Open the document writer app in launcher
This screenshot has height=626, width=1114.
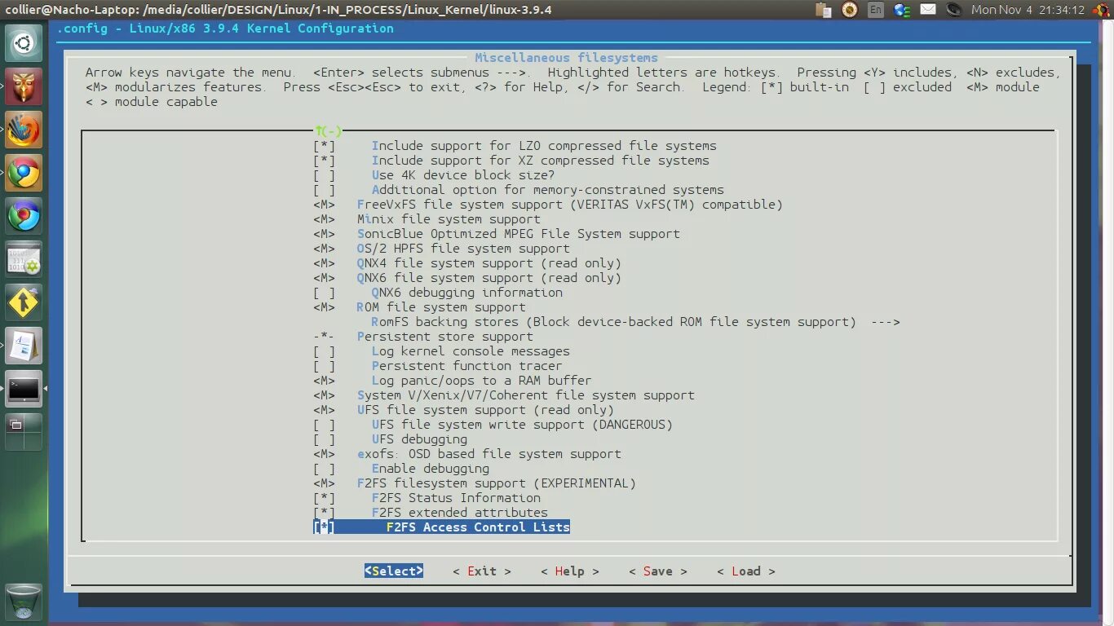tap(24, 346)
